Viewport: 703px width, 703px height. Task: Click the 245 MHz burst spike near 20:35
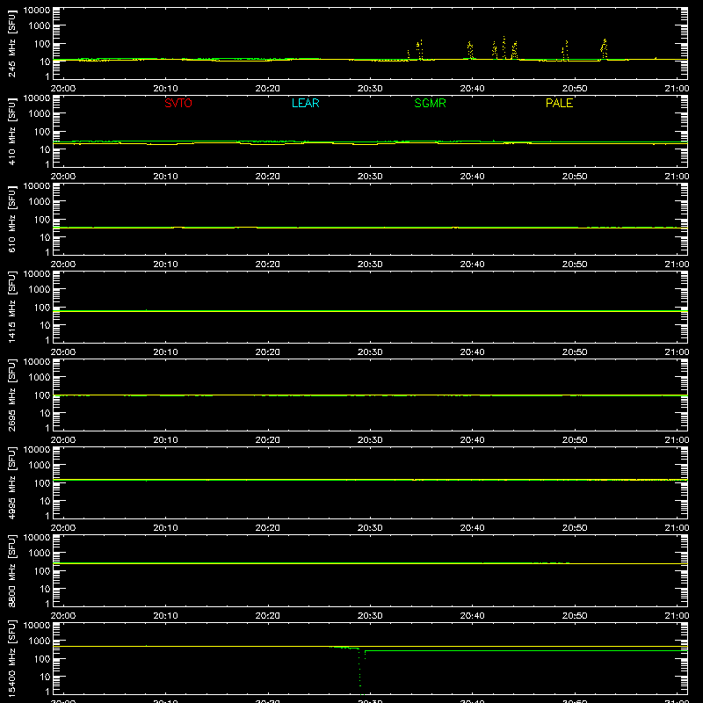pyautogui.click(x=419, y=49)
